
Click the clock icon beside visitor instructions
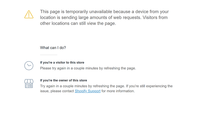click(29, 66)
